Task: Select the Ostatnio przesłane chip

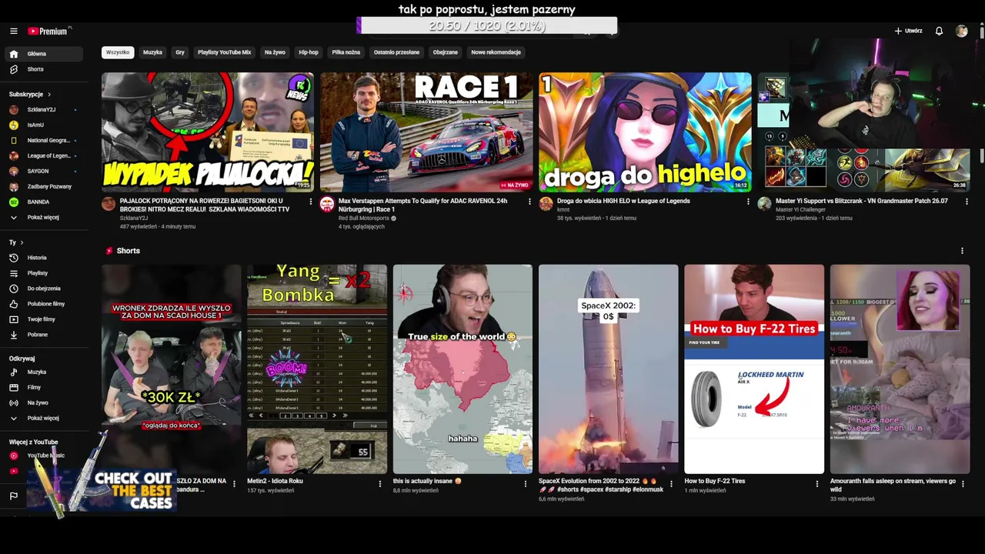Action: pyautogui.click(x=396, y=52)
